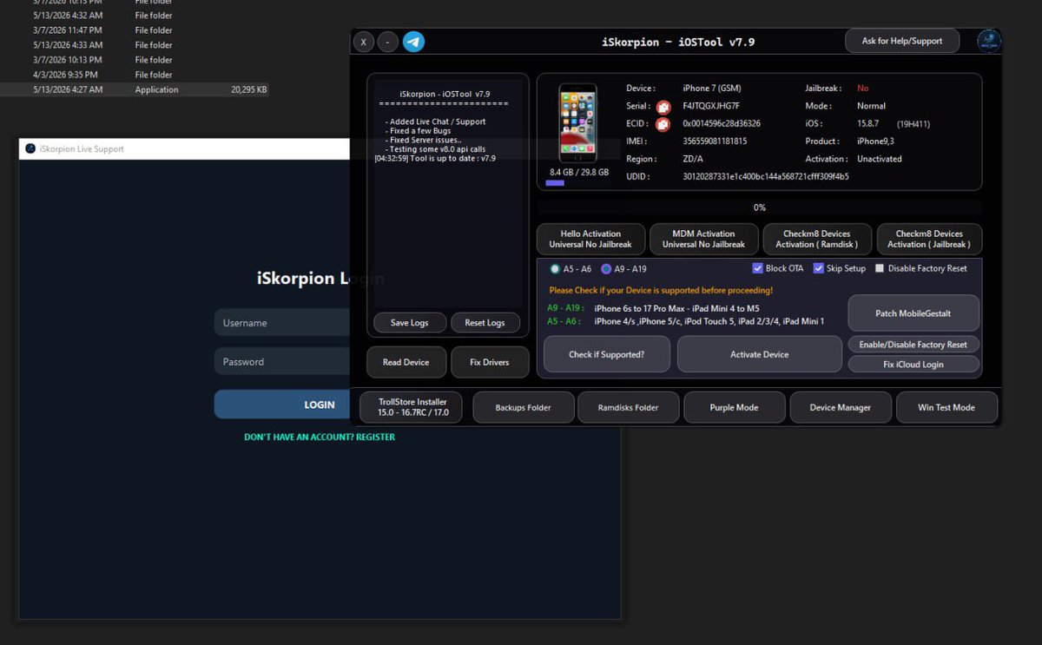Screen dimensions: 1042x645
Task: Click the Activate Device button
Action: (x=760, y=354)
